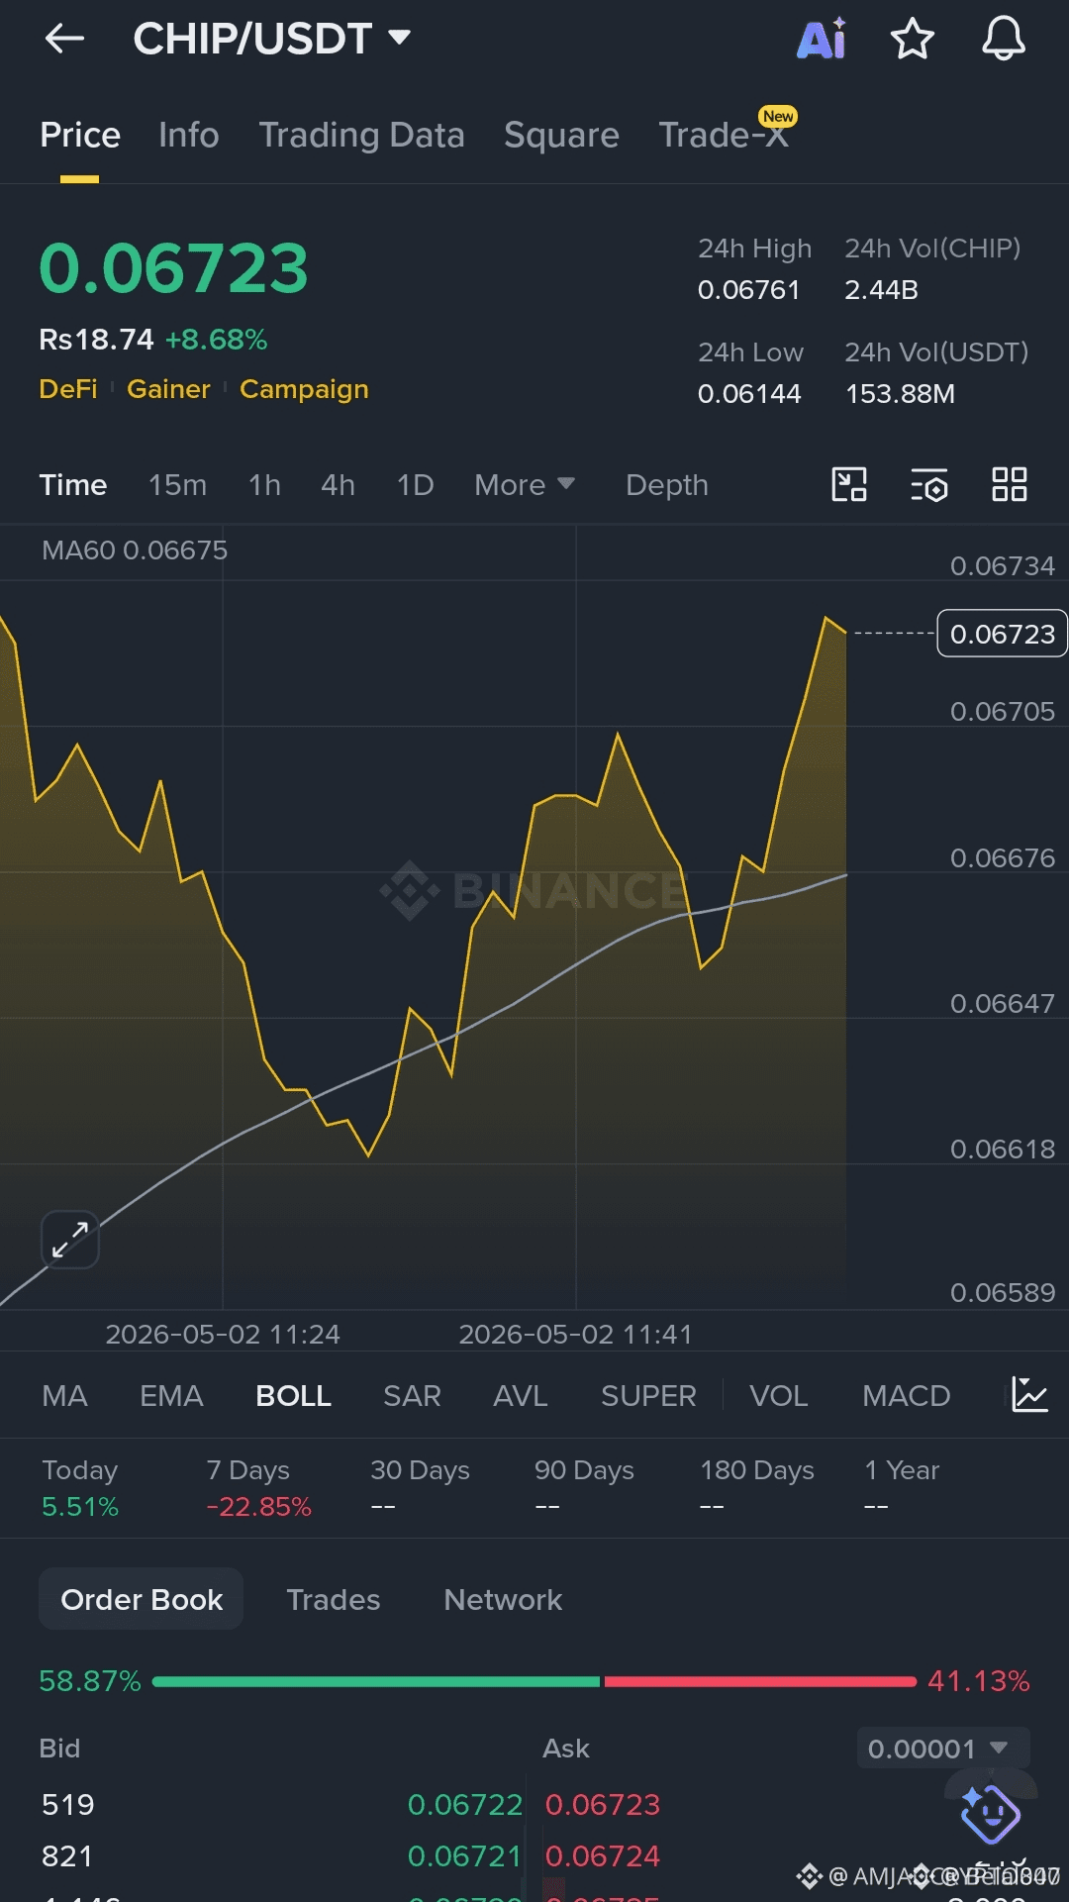
Task: Add pair to favorites with star icon
Action: pyautogui.click(x=913, y=39)
